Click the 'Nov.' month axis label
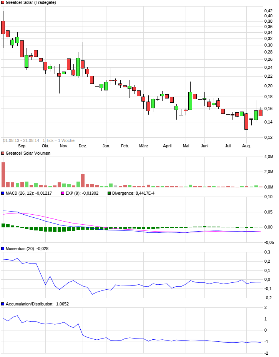 pos(64,146)
